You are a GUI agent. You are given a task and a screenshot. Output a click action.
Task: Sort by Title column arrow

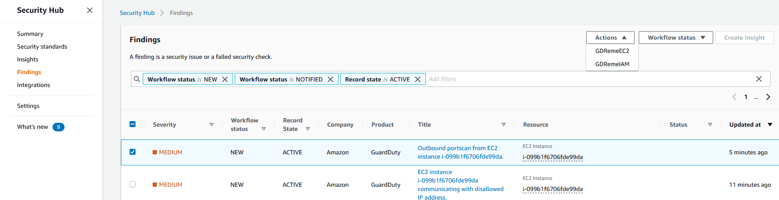click(504, 125)
